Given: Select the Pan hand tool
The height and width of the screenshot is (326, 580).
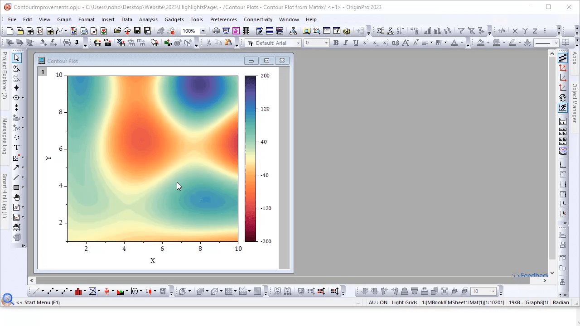Looking at the screenshot, I should 17,197.
